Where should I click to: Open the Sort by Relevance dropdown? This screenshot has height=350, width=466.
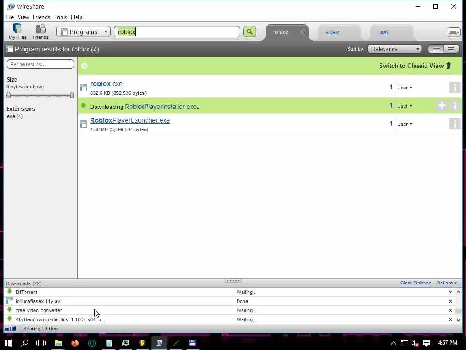coord(395,49)
